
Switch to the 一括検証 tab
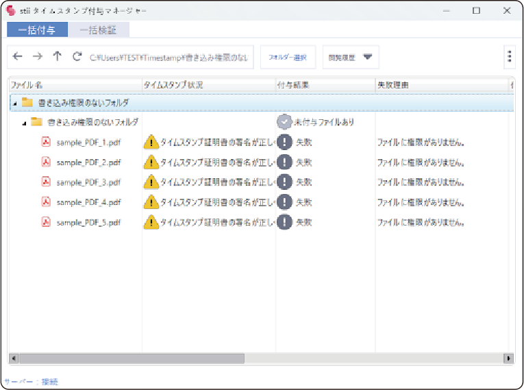click(x=98, y=30)
